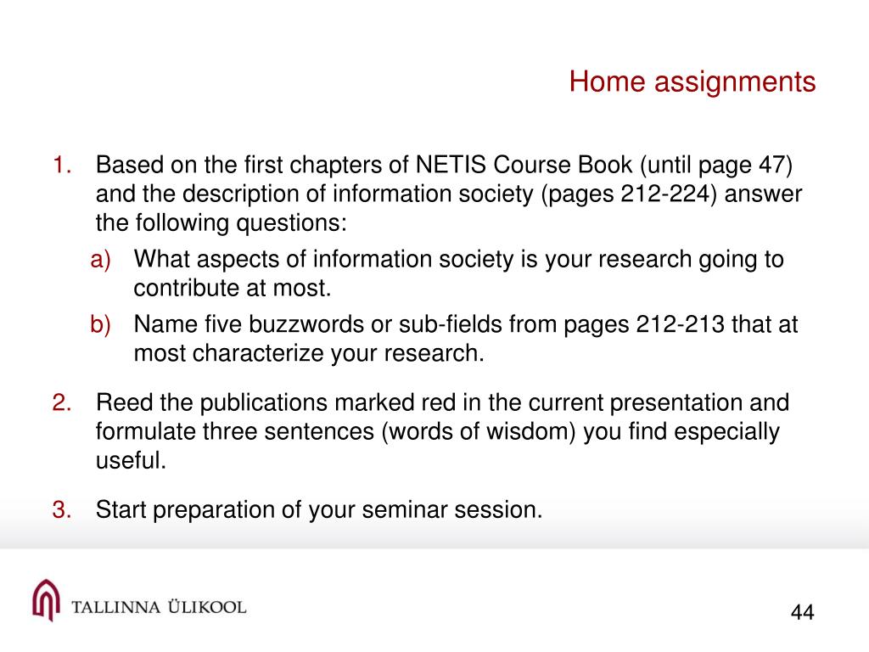The width and height of the screenshot is (869, 652).
Task: Select list item number 1 marker
Action: tap(62, 166)
